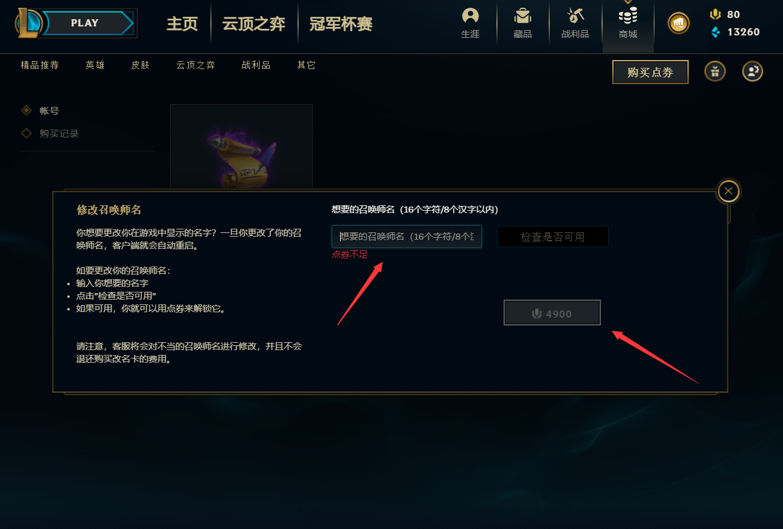Switch to the 云顶之弈 main tab
Image resolution: width=783 pixels, height=529 pixels.
pos(254,24)
